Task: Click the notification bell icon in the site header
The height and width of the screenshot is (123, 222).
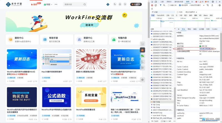Action: pos(120,4)
